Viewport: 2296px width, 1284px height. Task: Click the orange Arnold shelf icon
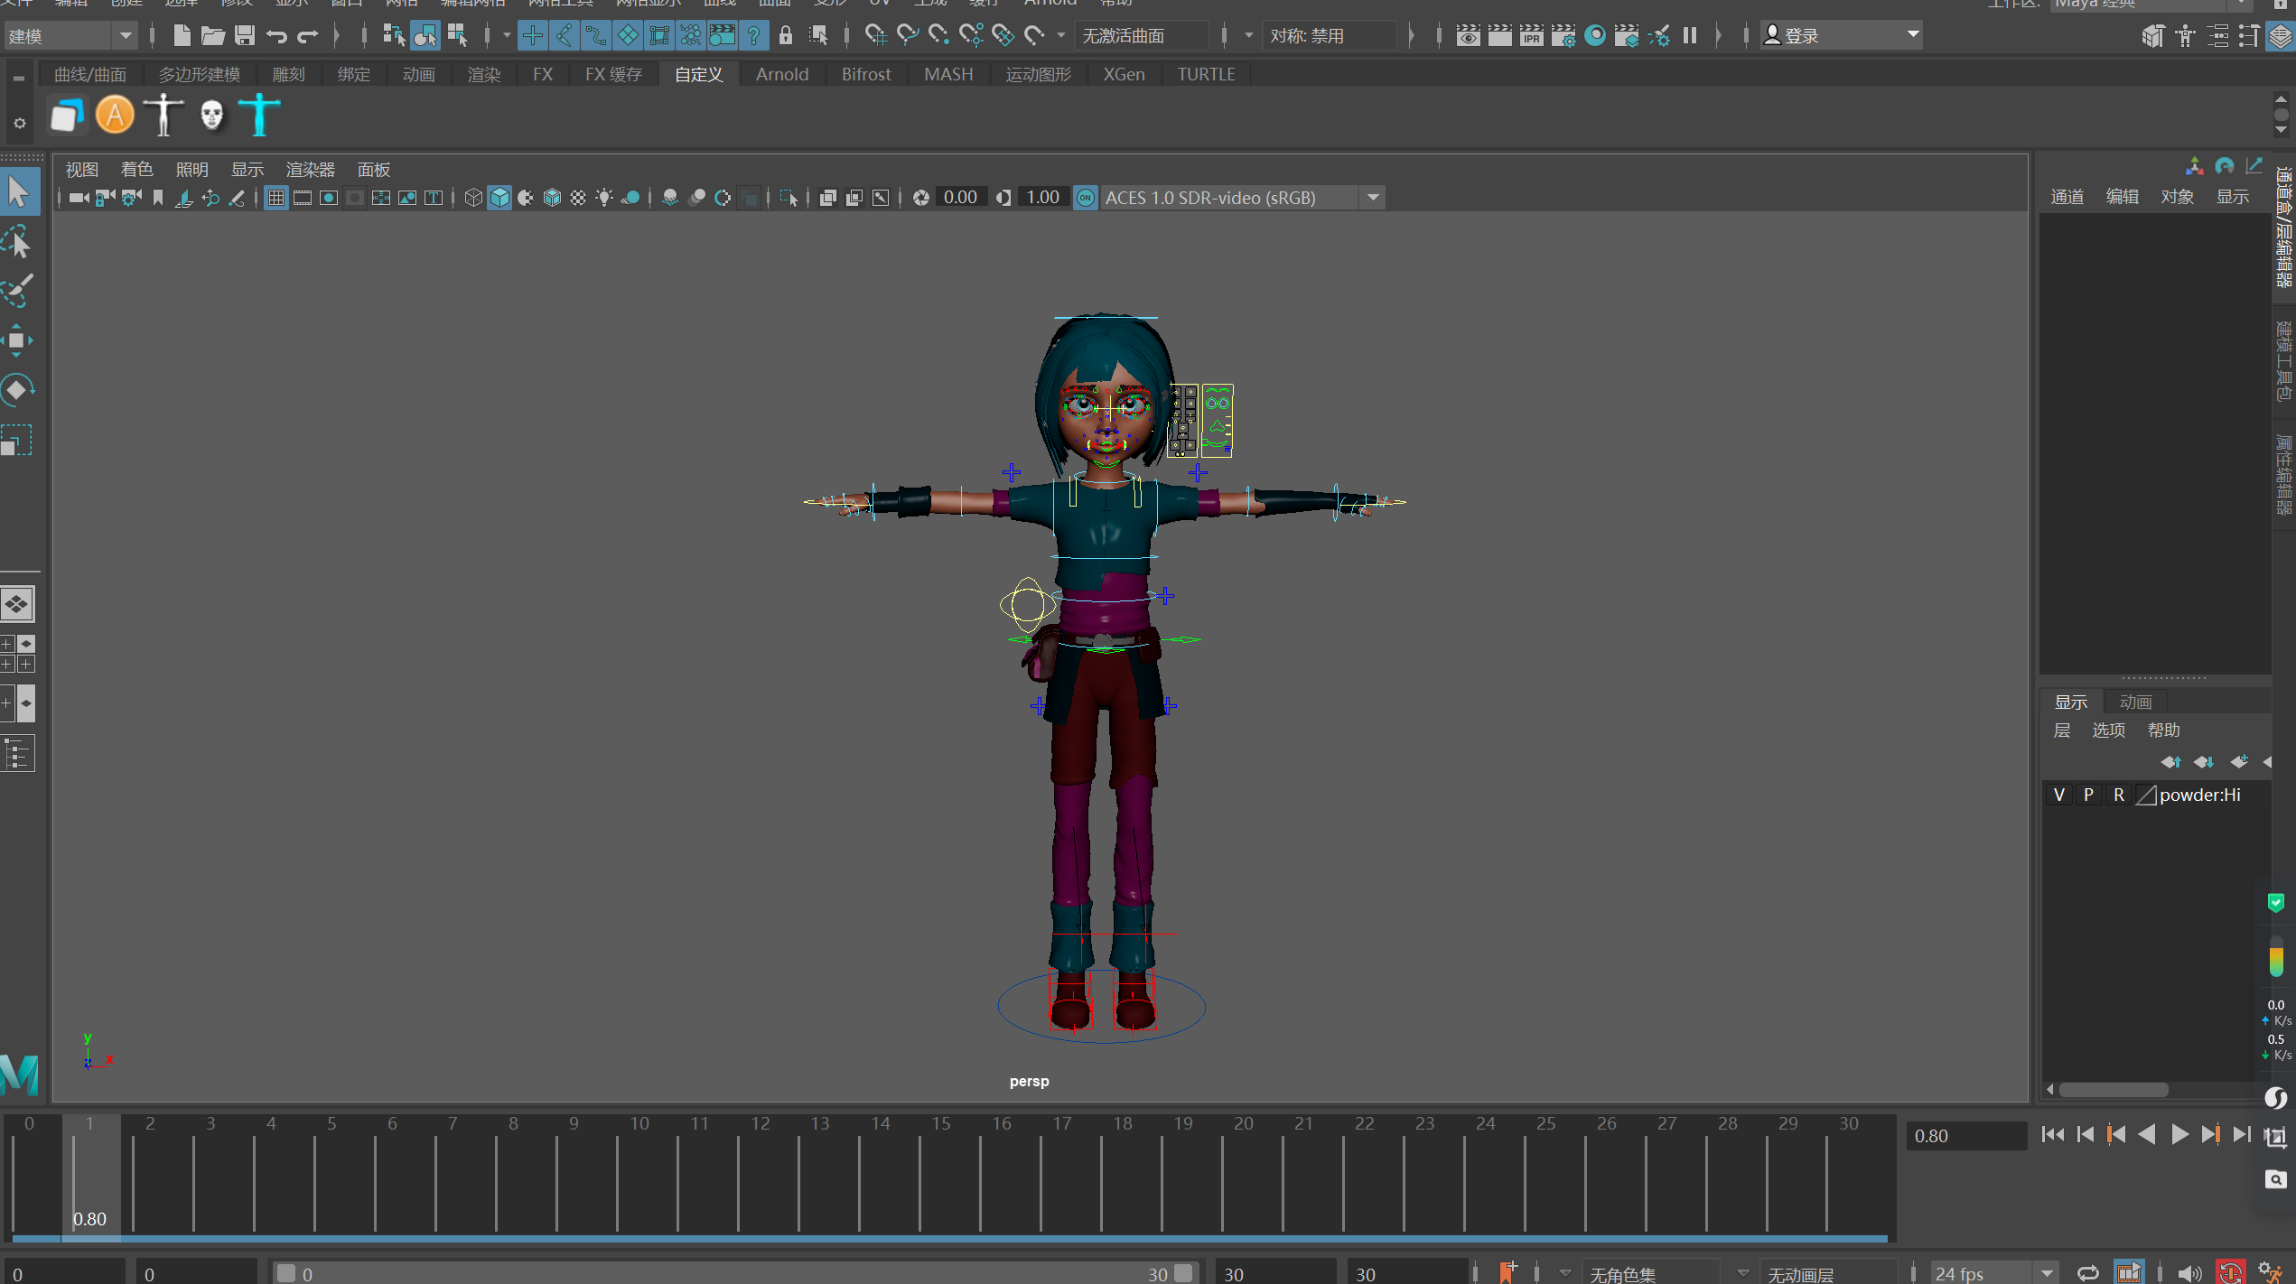[x=115, y=116]
